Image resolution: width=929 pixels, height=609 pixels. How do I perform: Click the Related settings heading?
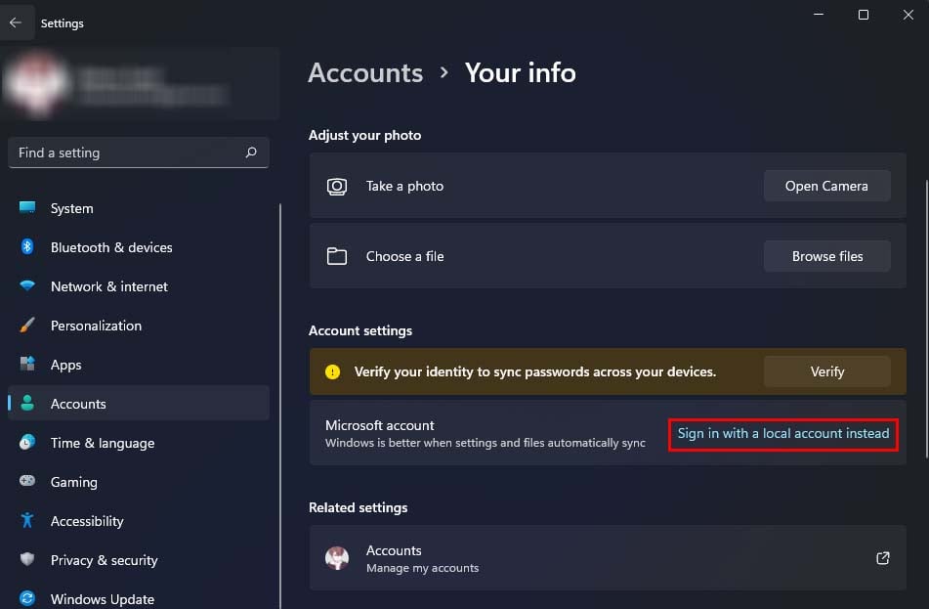[x=358, y=507]
